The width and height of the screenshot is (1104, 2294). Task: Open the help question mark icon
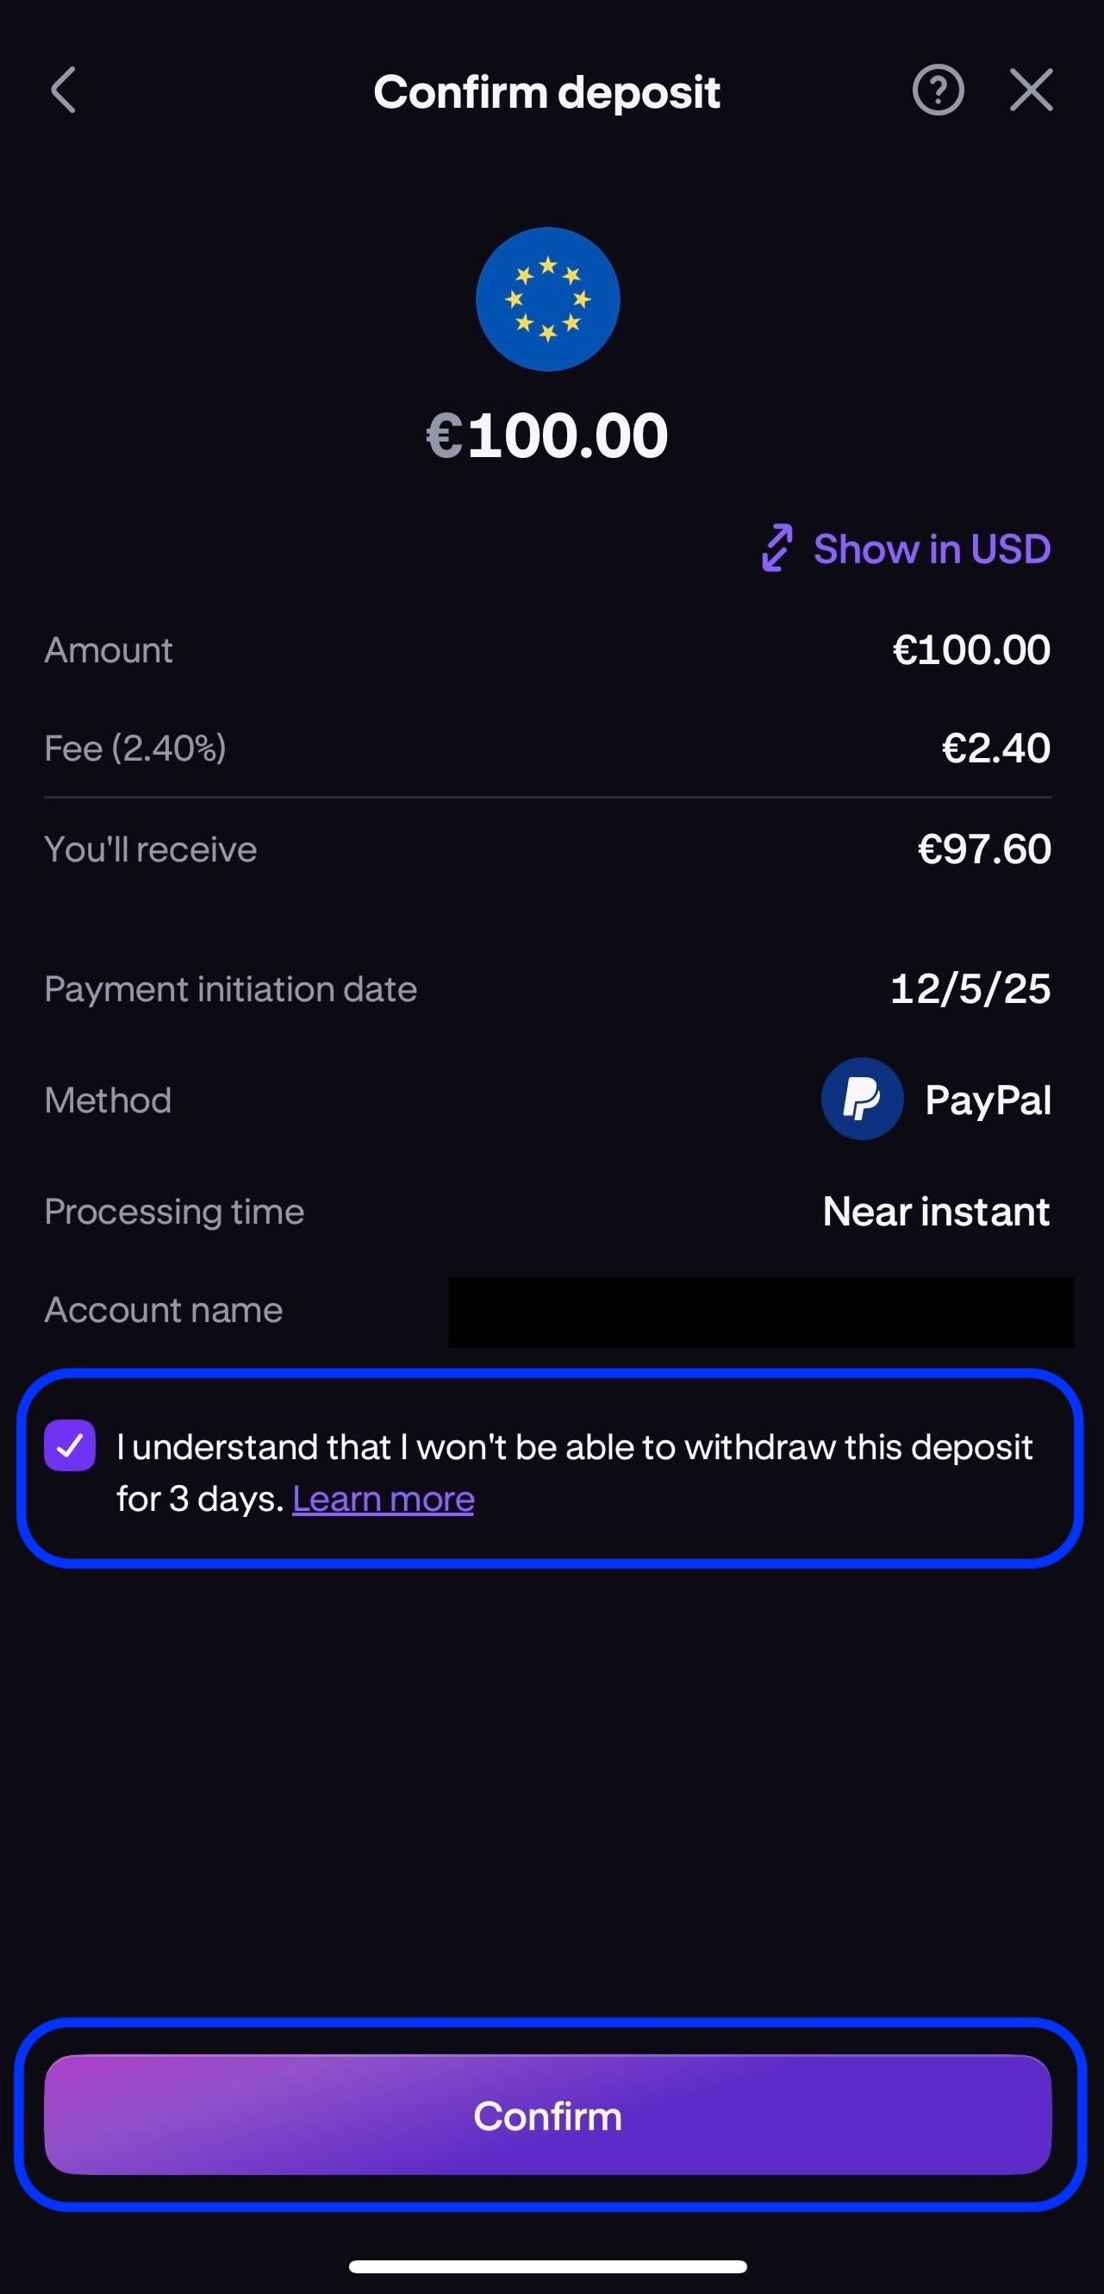pos(938,90)
